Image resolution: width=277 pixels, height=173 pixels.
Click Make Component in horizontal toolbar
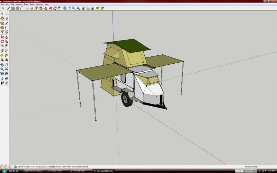27,8
